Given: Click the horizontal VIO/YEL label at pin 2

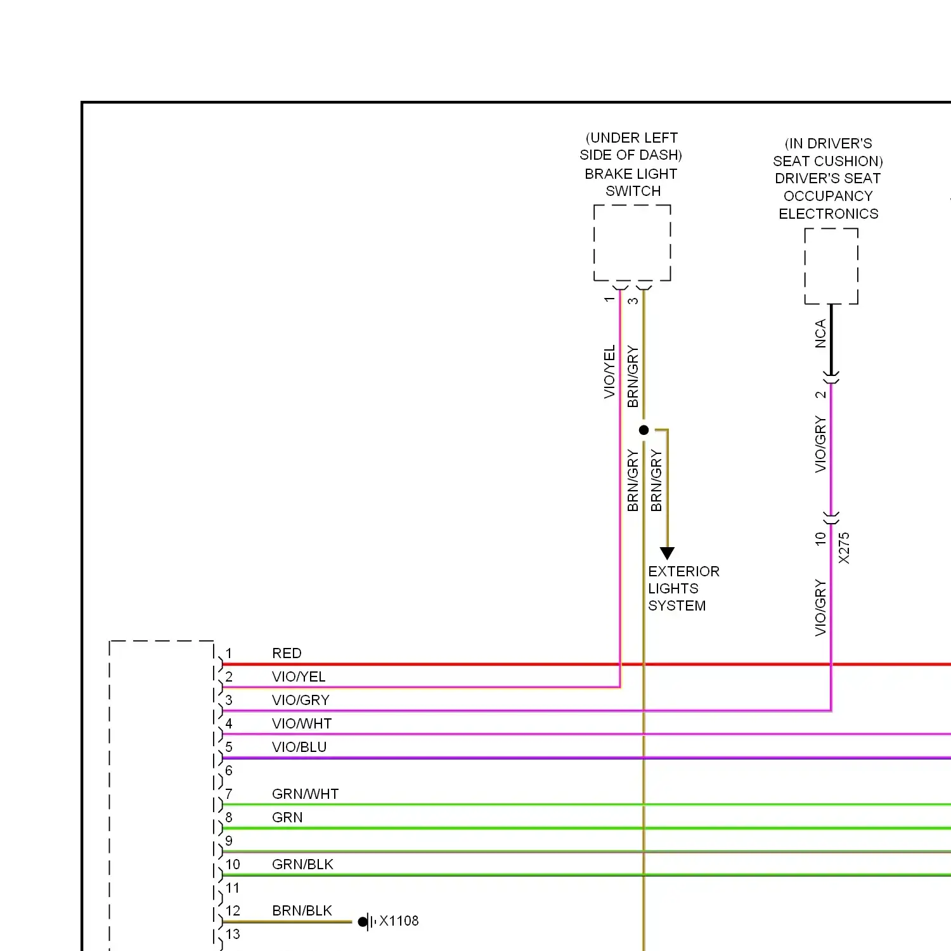Looking at the screenshot, I should [299, 676].
